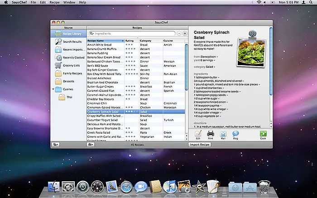Open the Recipe menu
The image size is (317, 198).
[x=55, y=2]
